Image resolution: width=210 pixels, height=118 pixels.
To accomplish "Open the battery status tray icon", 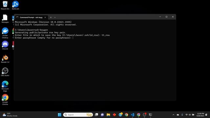I will (193, 115).
